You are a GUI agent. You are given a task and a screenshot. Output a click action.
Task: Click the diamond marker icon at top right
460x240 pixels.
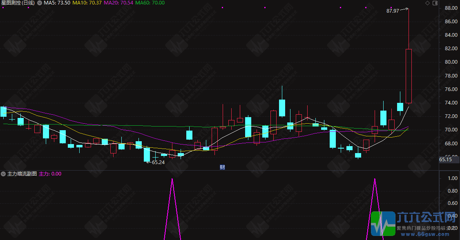click(x=427, y=3)
